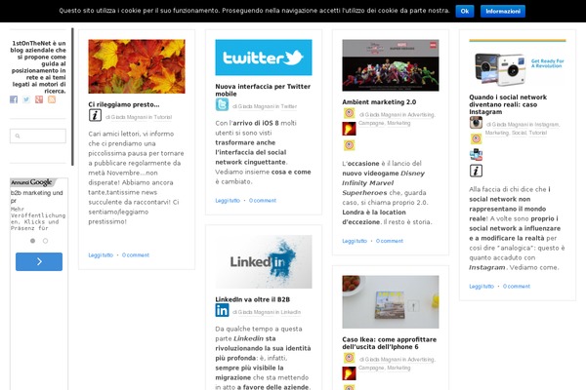
Task: Click "Leggi tutto" in the Ci rileggiamo presto post
Action: click(101, 254)
